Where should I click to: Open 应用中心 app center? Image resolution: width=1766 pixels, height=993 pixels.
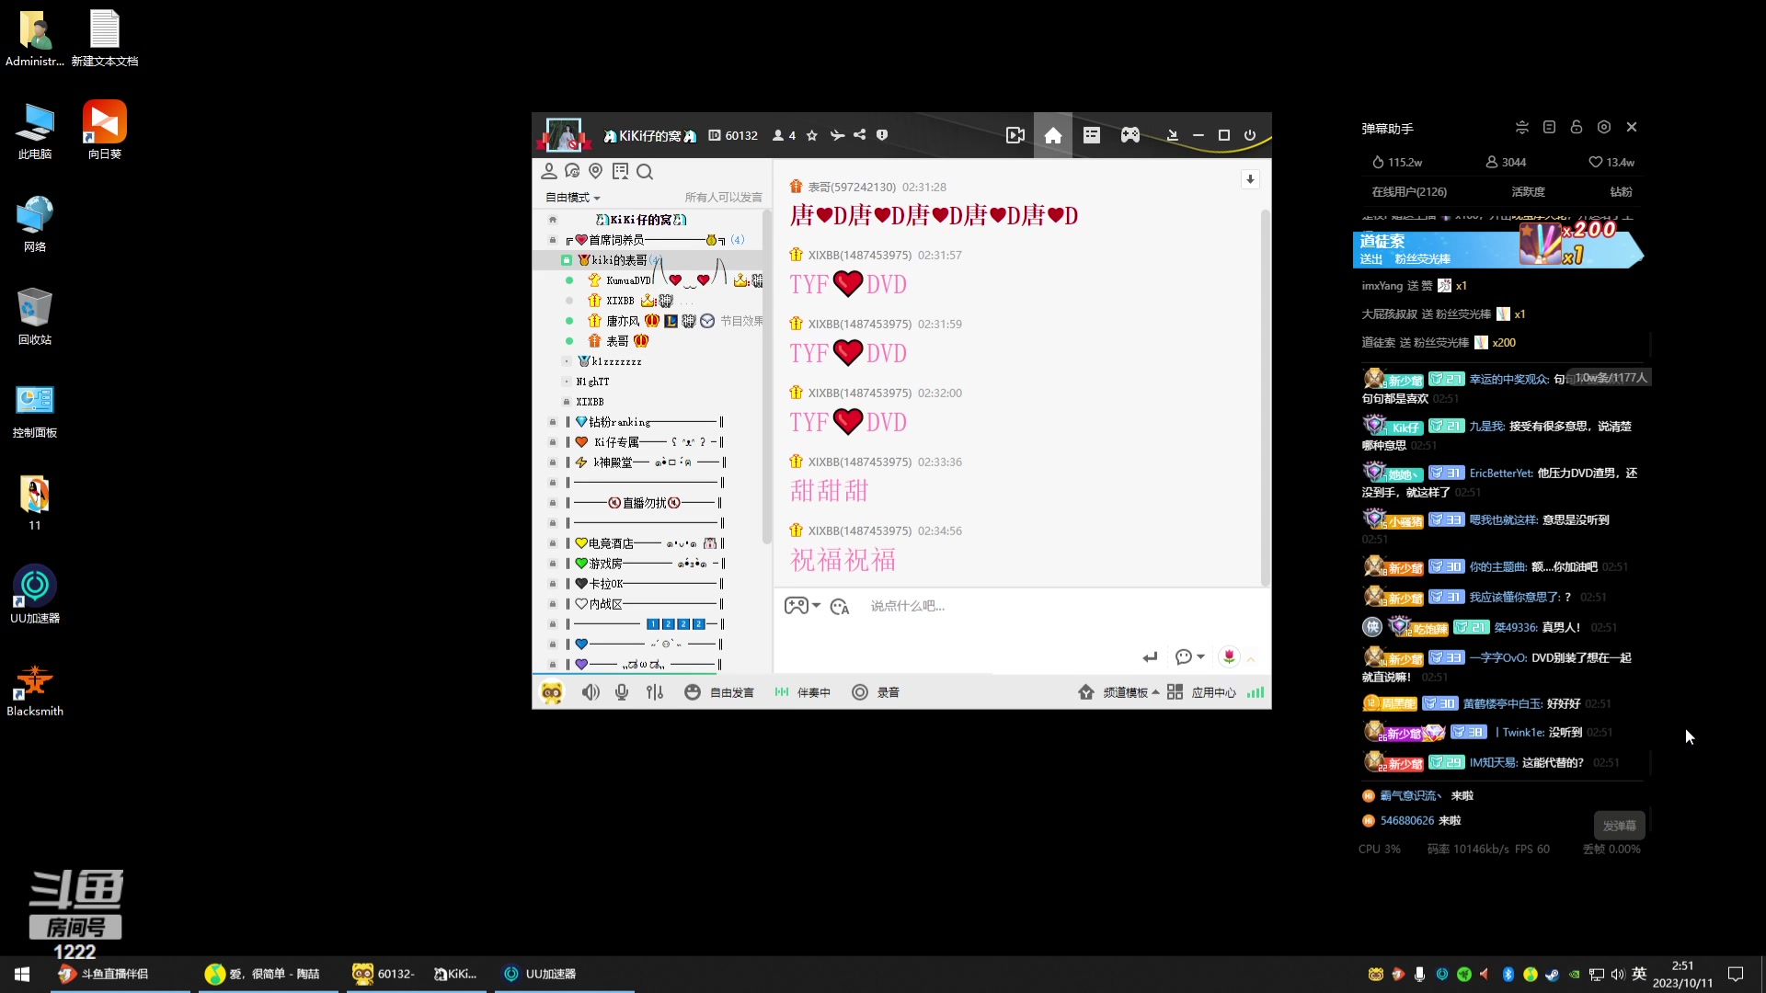click(x=1202, y=692)
